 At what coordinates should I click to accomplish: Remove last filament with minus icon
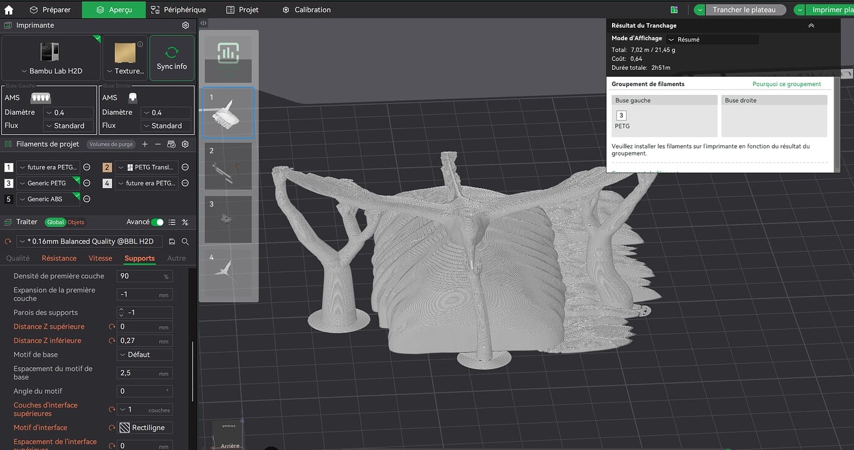pyautogui.click(x=158, y=144)
